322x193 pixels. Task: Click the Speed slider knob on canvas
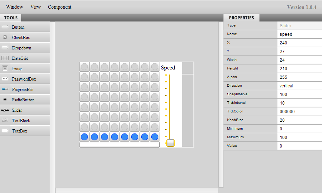point(170,143)
